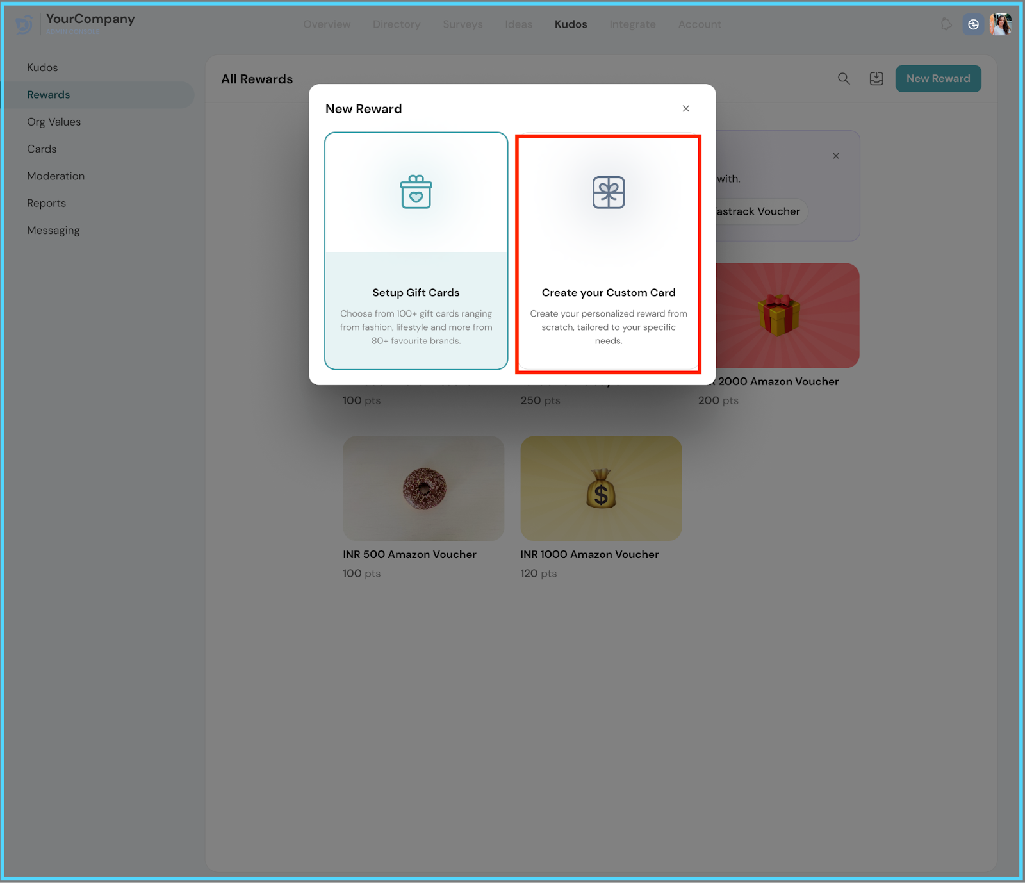This screenshot has width=1025, height=883.
Task: Click the download rewards icon beside search
Action: pos(876,78)
